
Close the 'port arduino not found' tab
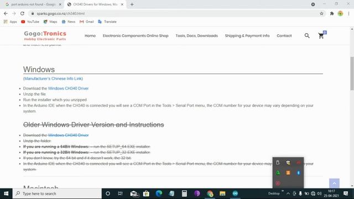click(x=60, y=4)
